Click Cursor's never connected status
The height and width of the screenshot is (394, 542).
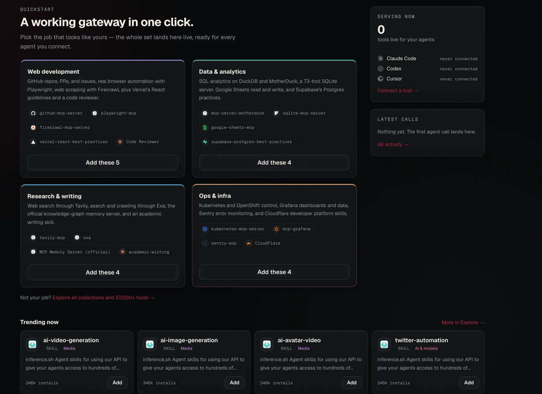(459, 79)
